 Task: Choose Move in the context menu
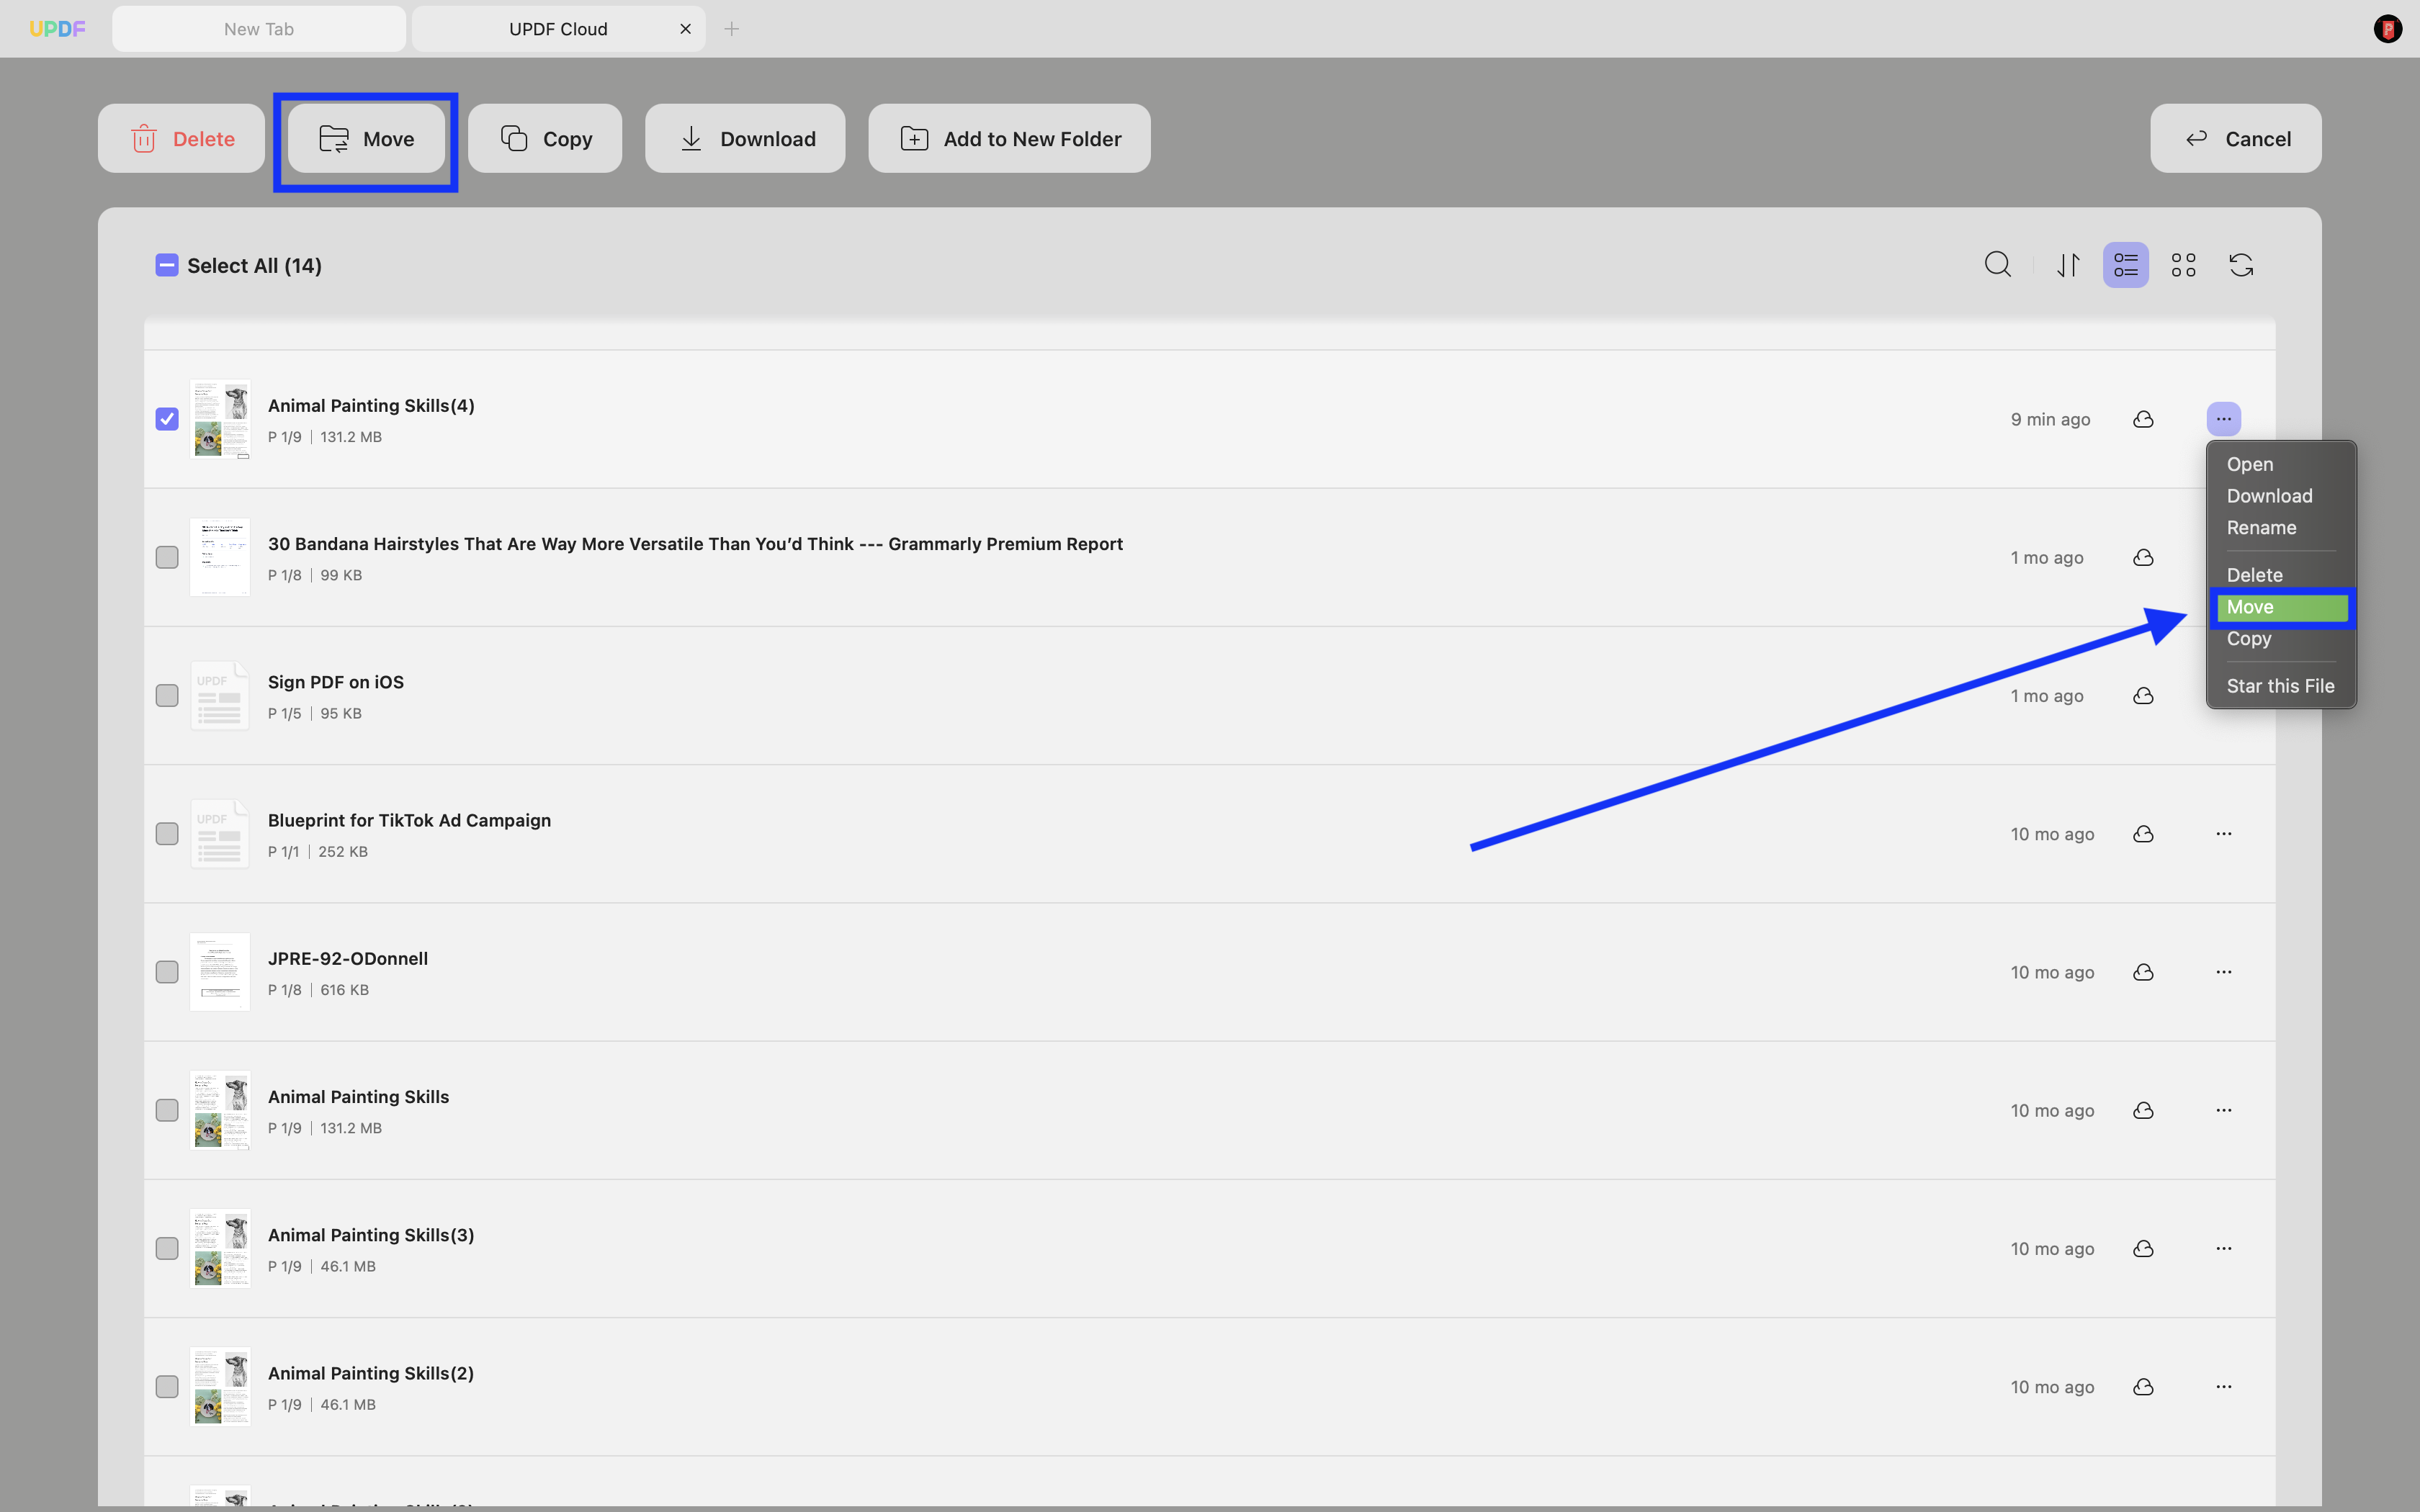(2281, 607)
